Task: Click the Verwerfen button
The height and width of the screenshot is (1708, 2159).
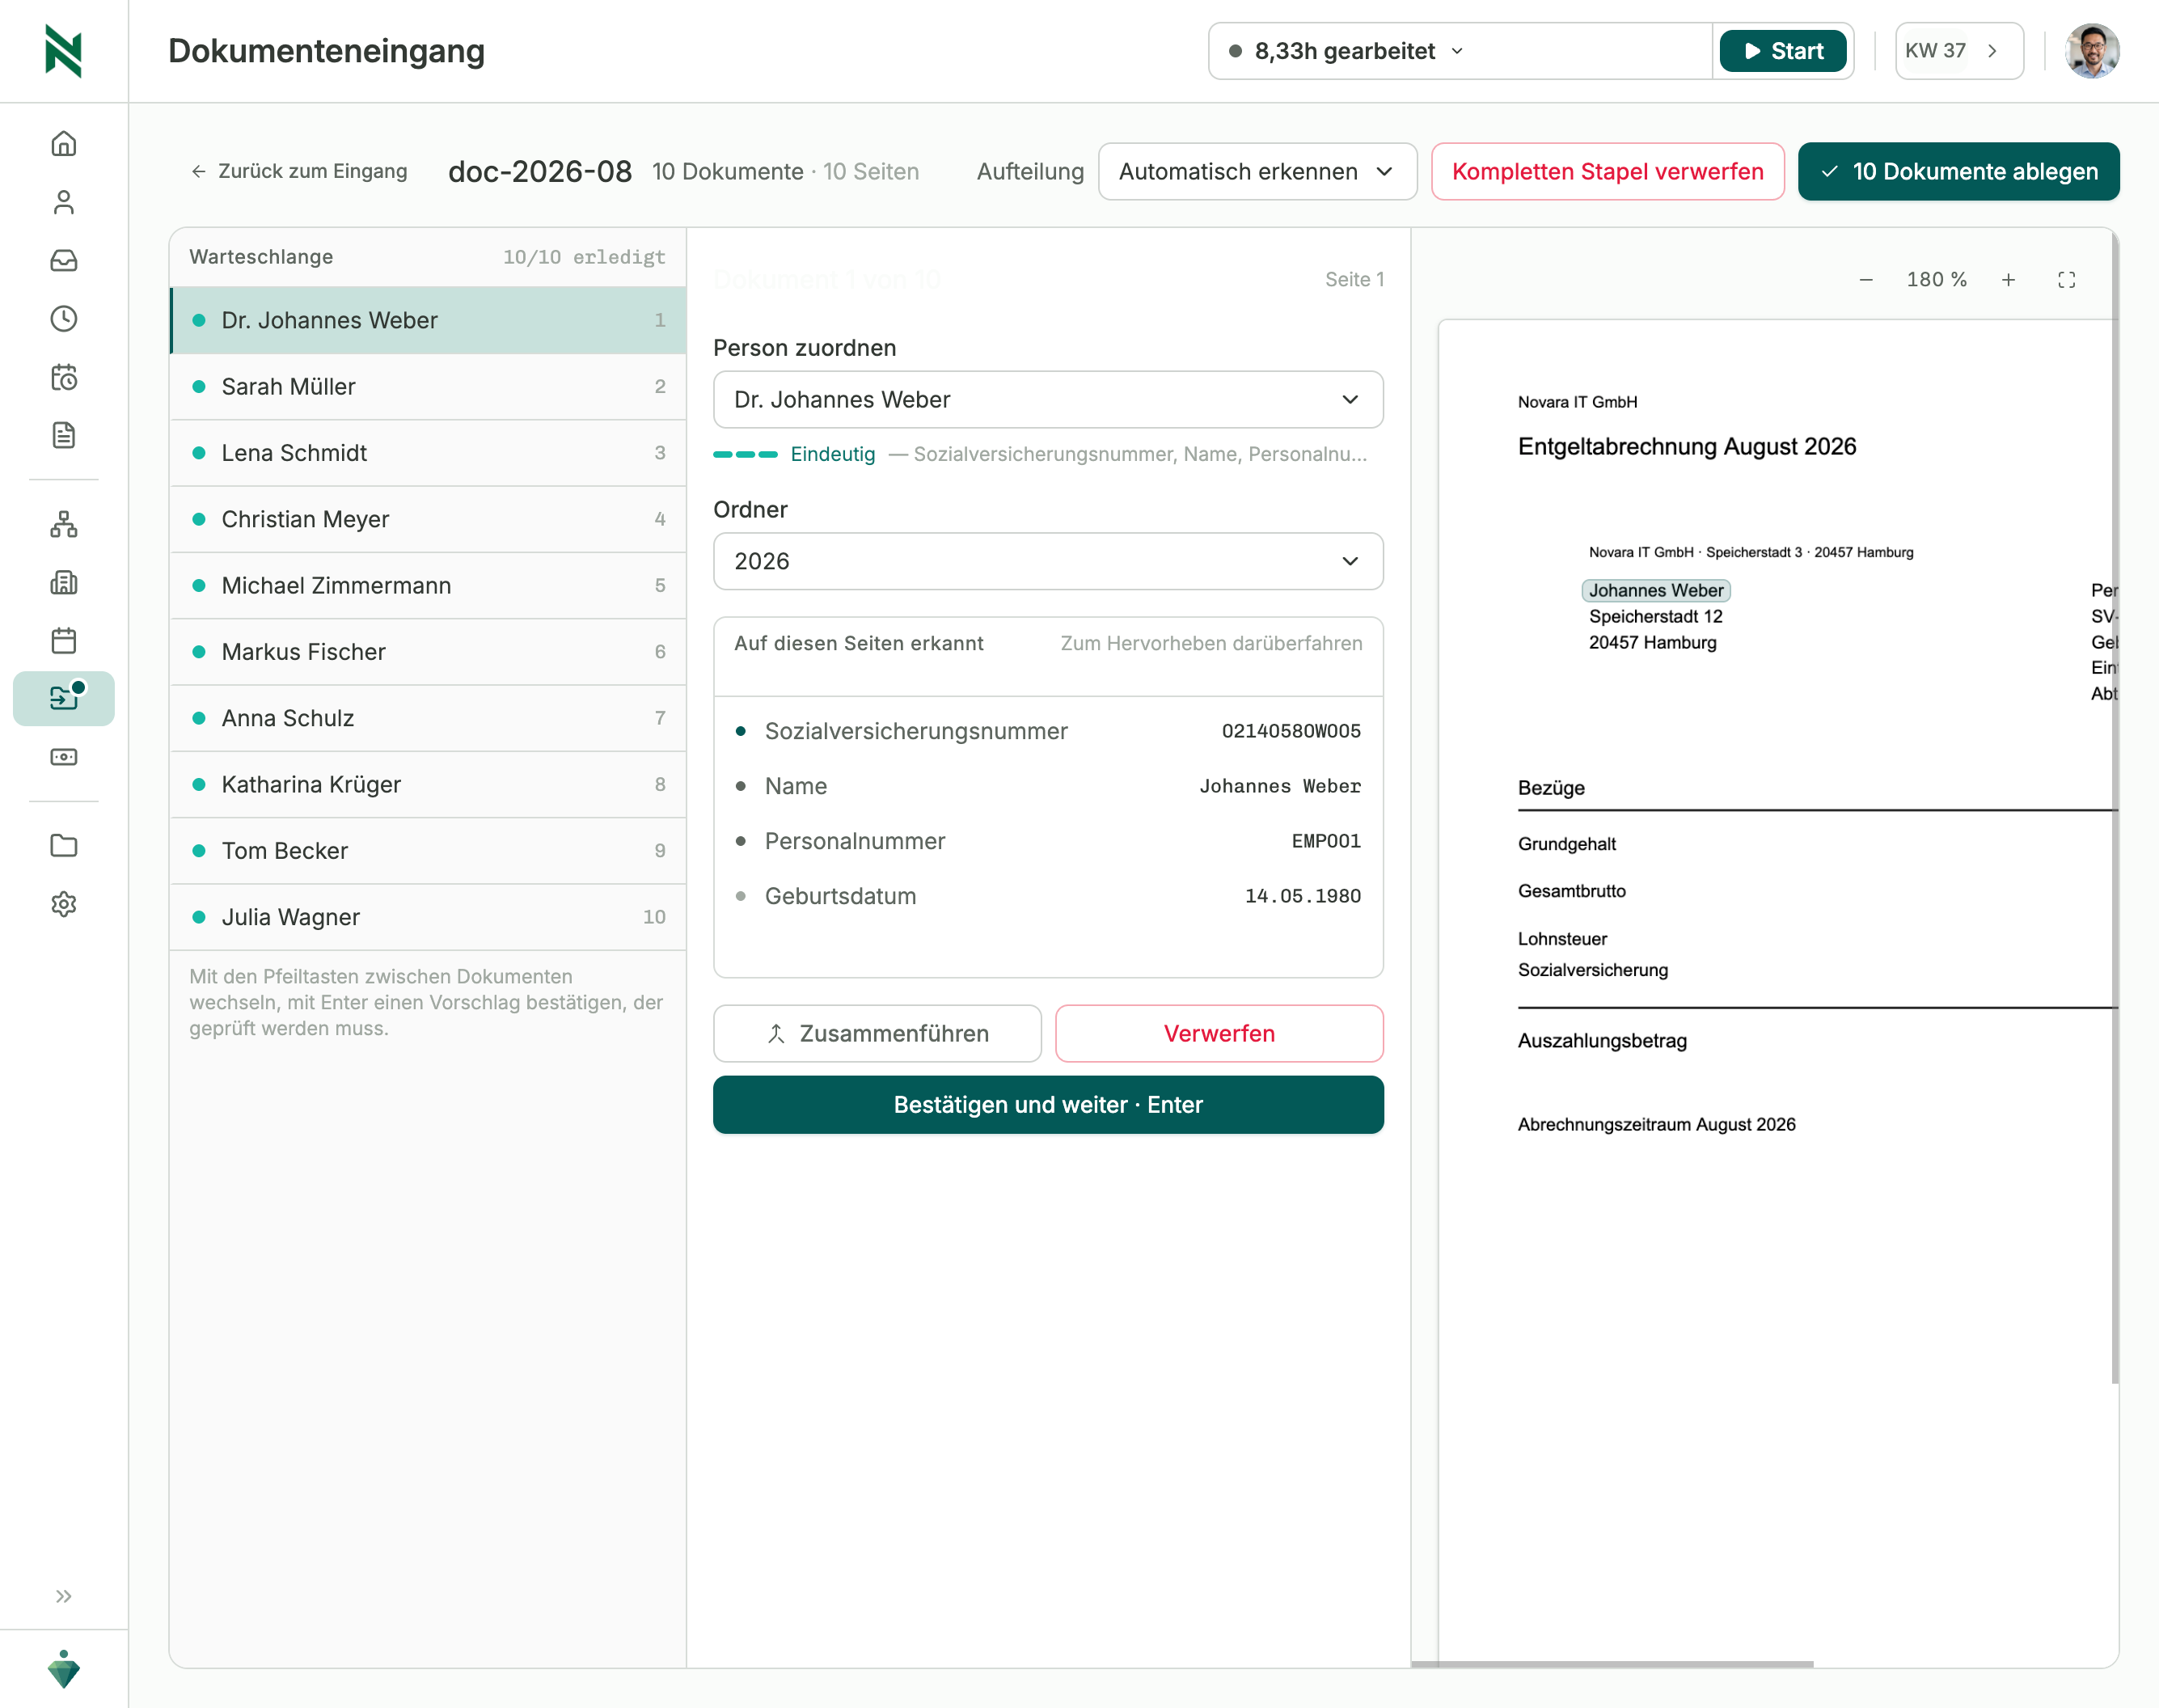Action: (1219, 1034)
